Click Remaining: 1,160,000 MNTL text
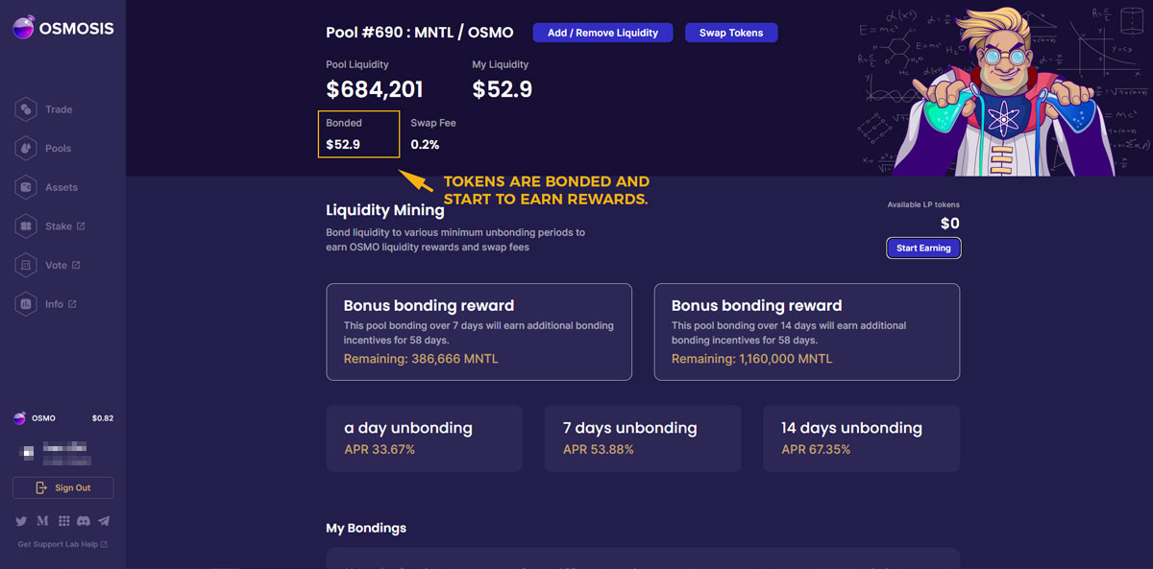This screenshot has width=1153, height=569. click(752, 359)
